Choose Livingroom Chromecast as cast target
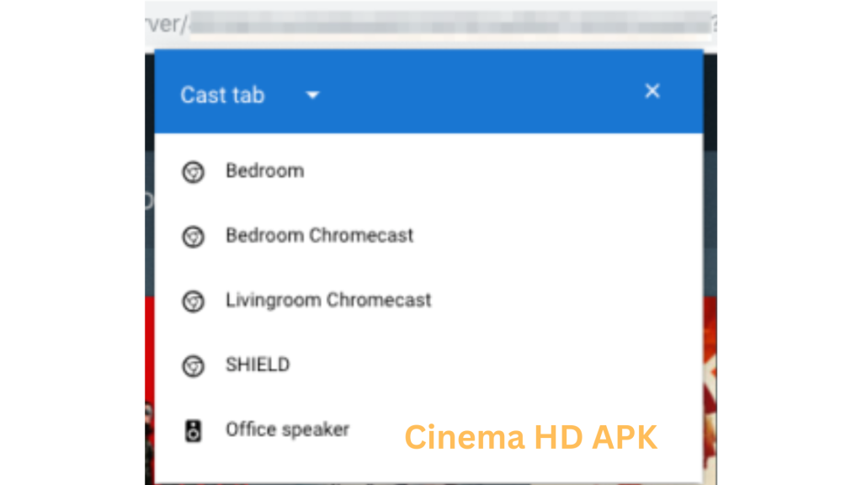 [x=428, y=301]
